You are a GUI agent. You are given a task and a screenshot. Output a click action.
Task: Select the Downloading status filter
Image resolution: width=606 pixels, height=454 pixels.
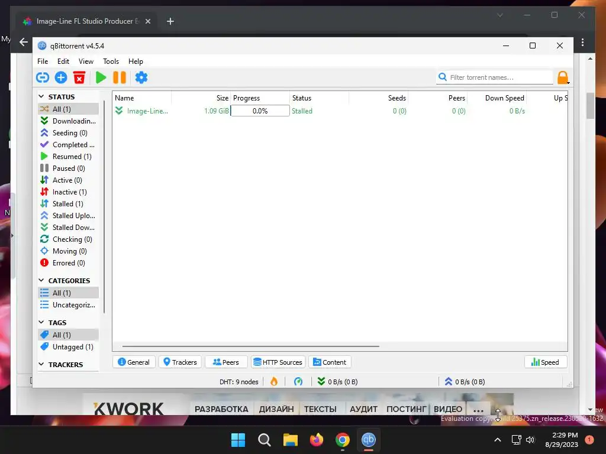(69, 121)
